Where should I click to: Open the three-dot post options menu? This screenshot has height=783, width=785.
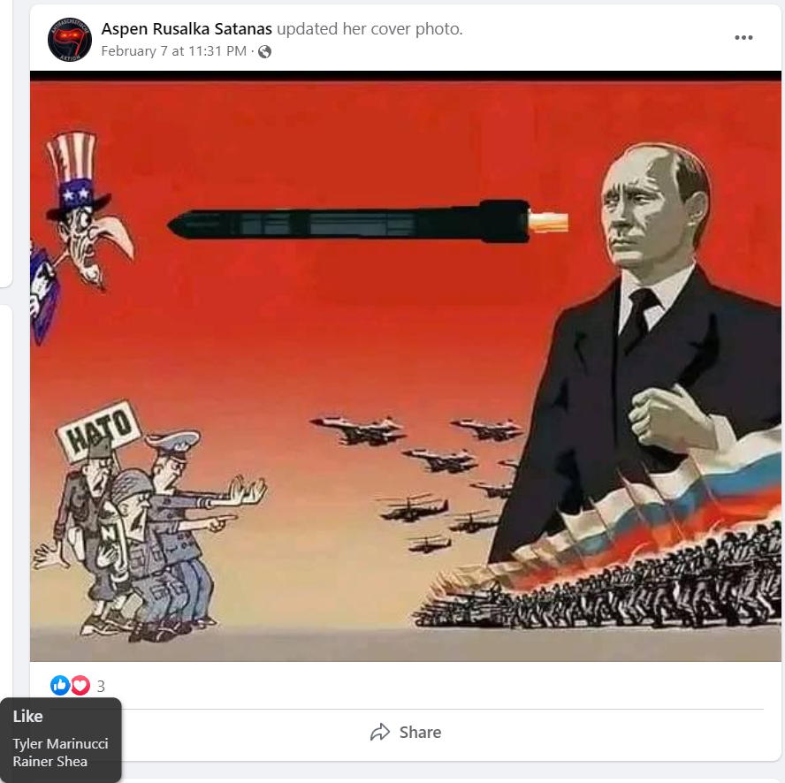pos(743,37)
